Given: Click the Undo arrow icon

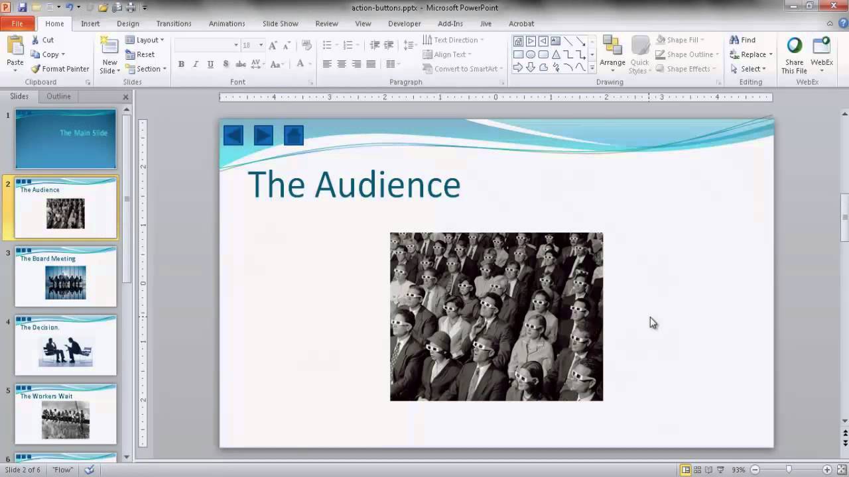Looking at the screenshot, I should point(69,7).
